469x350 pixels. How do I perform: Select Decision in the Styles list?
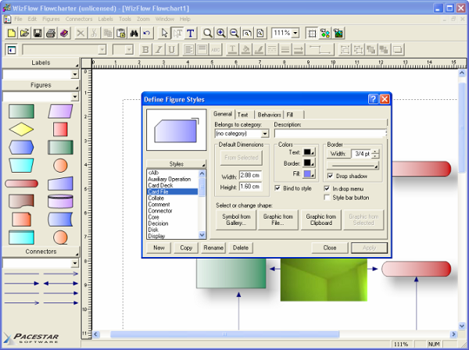tap(158, 223)
